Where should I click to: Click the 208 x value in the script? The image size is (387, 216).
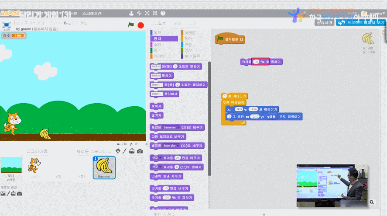(239, 109)
